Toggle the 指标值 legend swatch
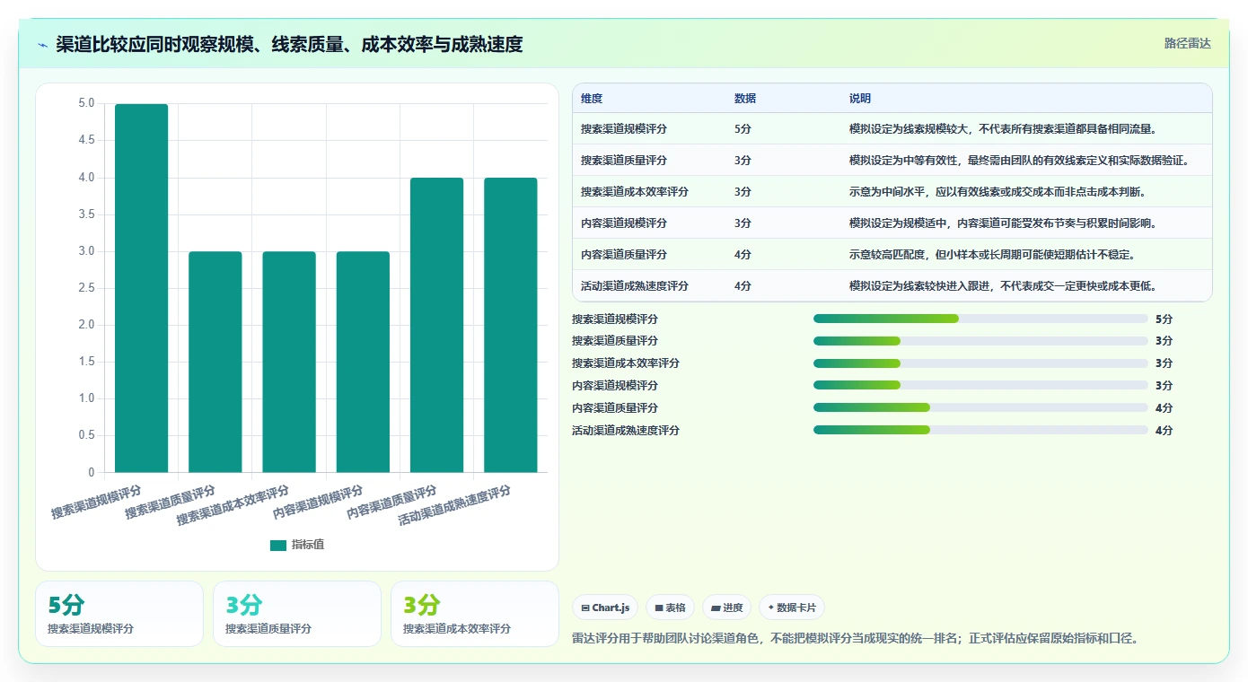Screen dimensions: 1248x682 pos(278,545)
